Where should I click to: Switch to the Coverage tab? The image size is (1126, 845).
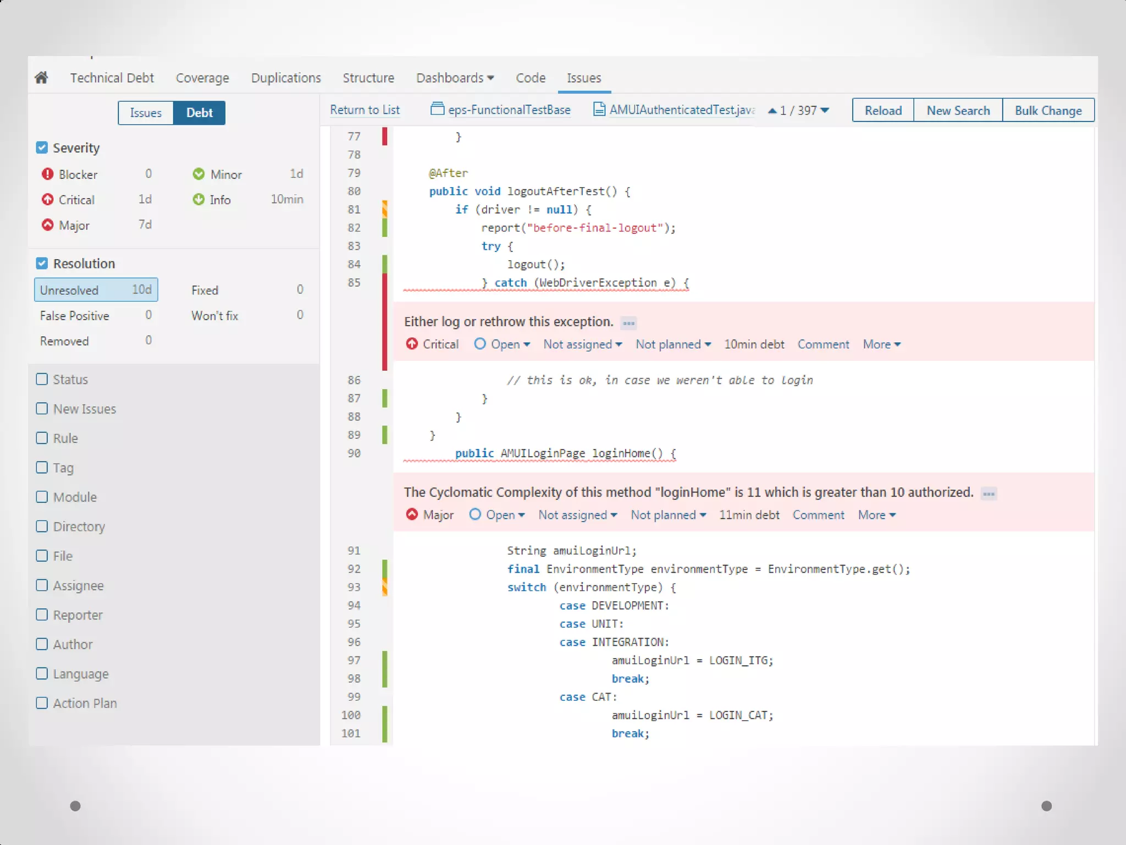[x=202, y=78]
